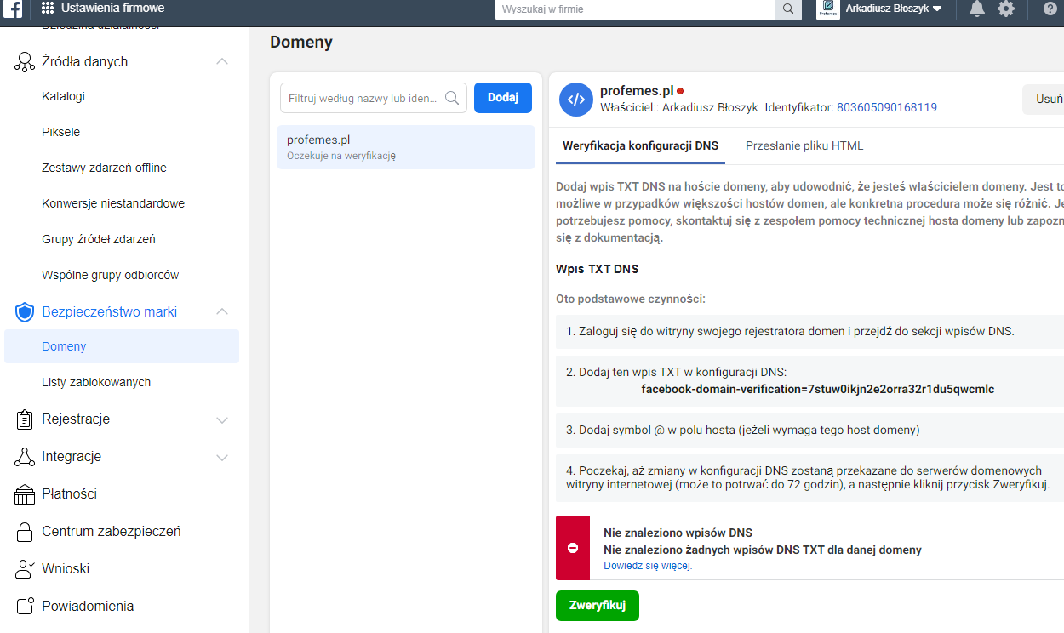Click the identifier 803605090168119 link
Viewport: 1064px width, 633px height.
(887, 107)
